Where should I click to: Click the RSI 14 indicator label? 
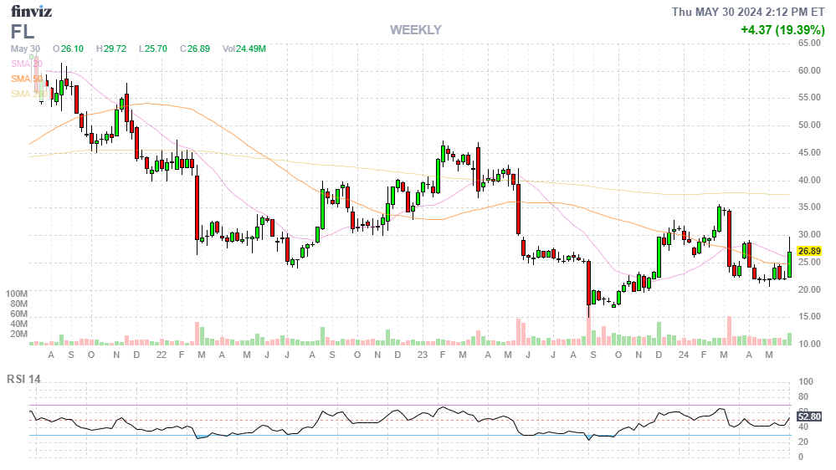click(25, 379)
